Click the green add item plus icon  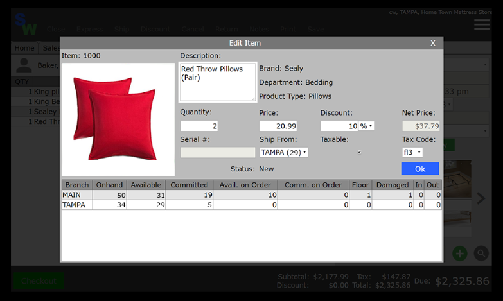(x=460, y=254)
